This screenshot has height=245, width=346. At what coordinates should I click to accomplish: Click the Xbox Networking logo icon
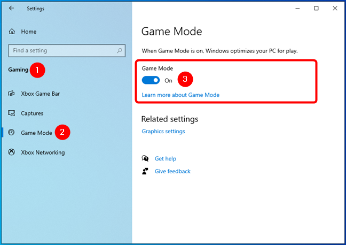(x=12, y=152)
